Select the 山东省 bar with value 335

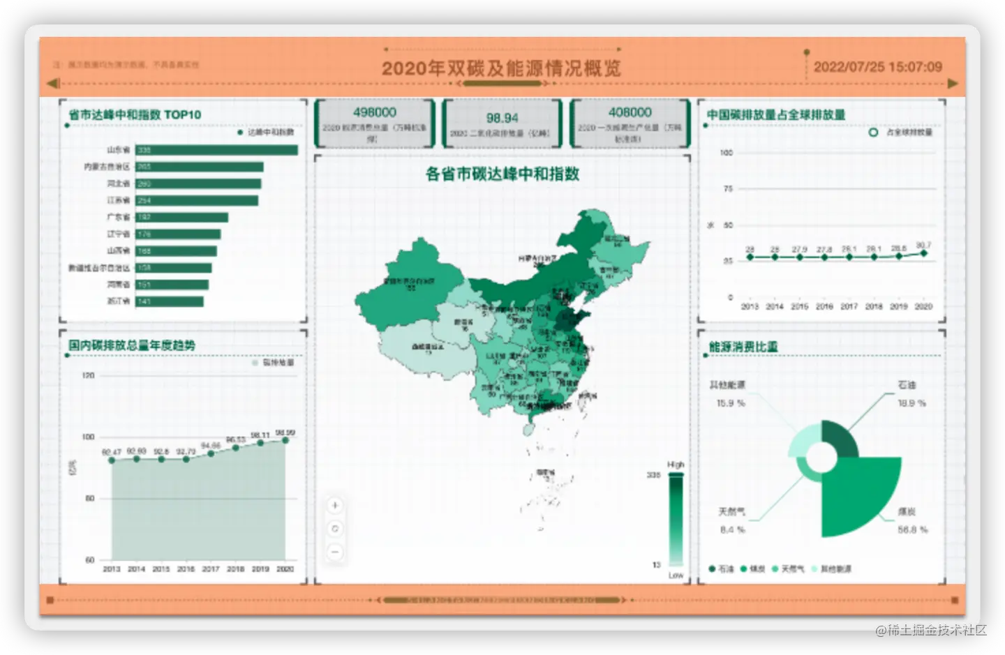point(216,150)
